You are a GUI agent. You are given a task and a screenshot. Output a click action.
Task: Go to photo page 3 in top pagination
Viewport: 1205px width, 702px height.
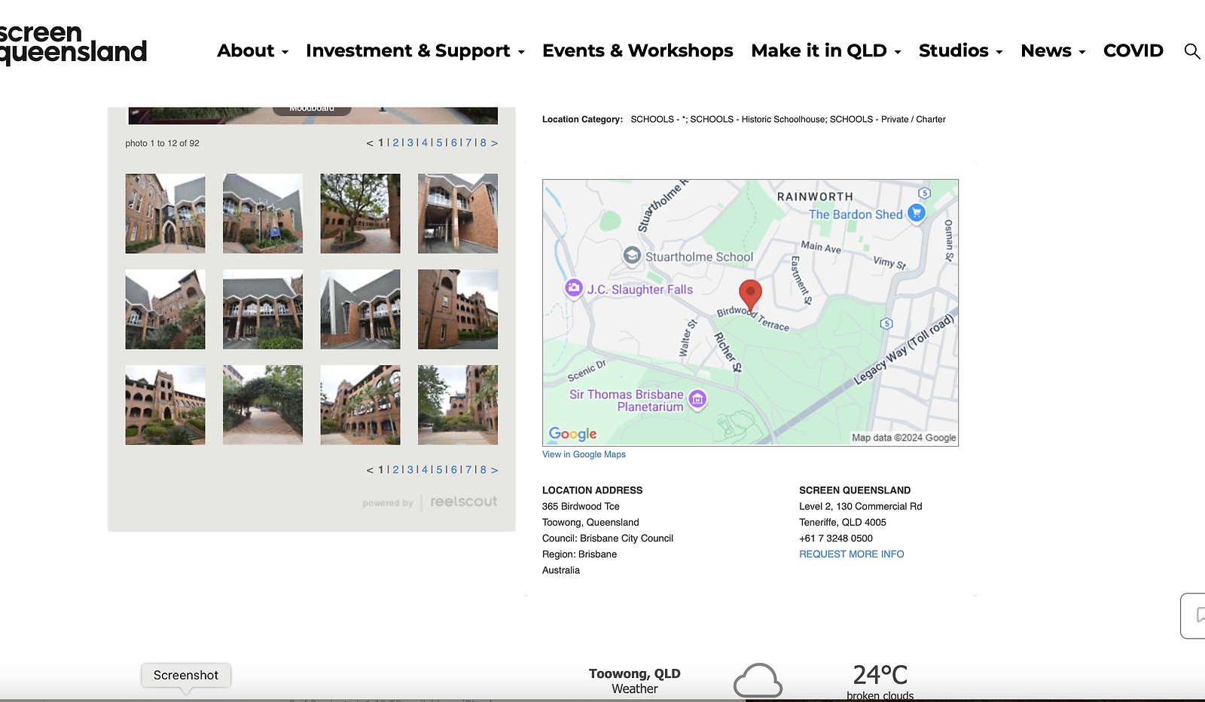click(410, 142)
